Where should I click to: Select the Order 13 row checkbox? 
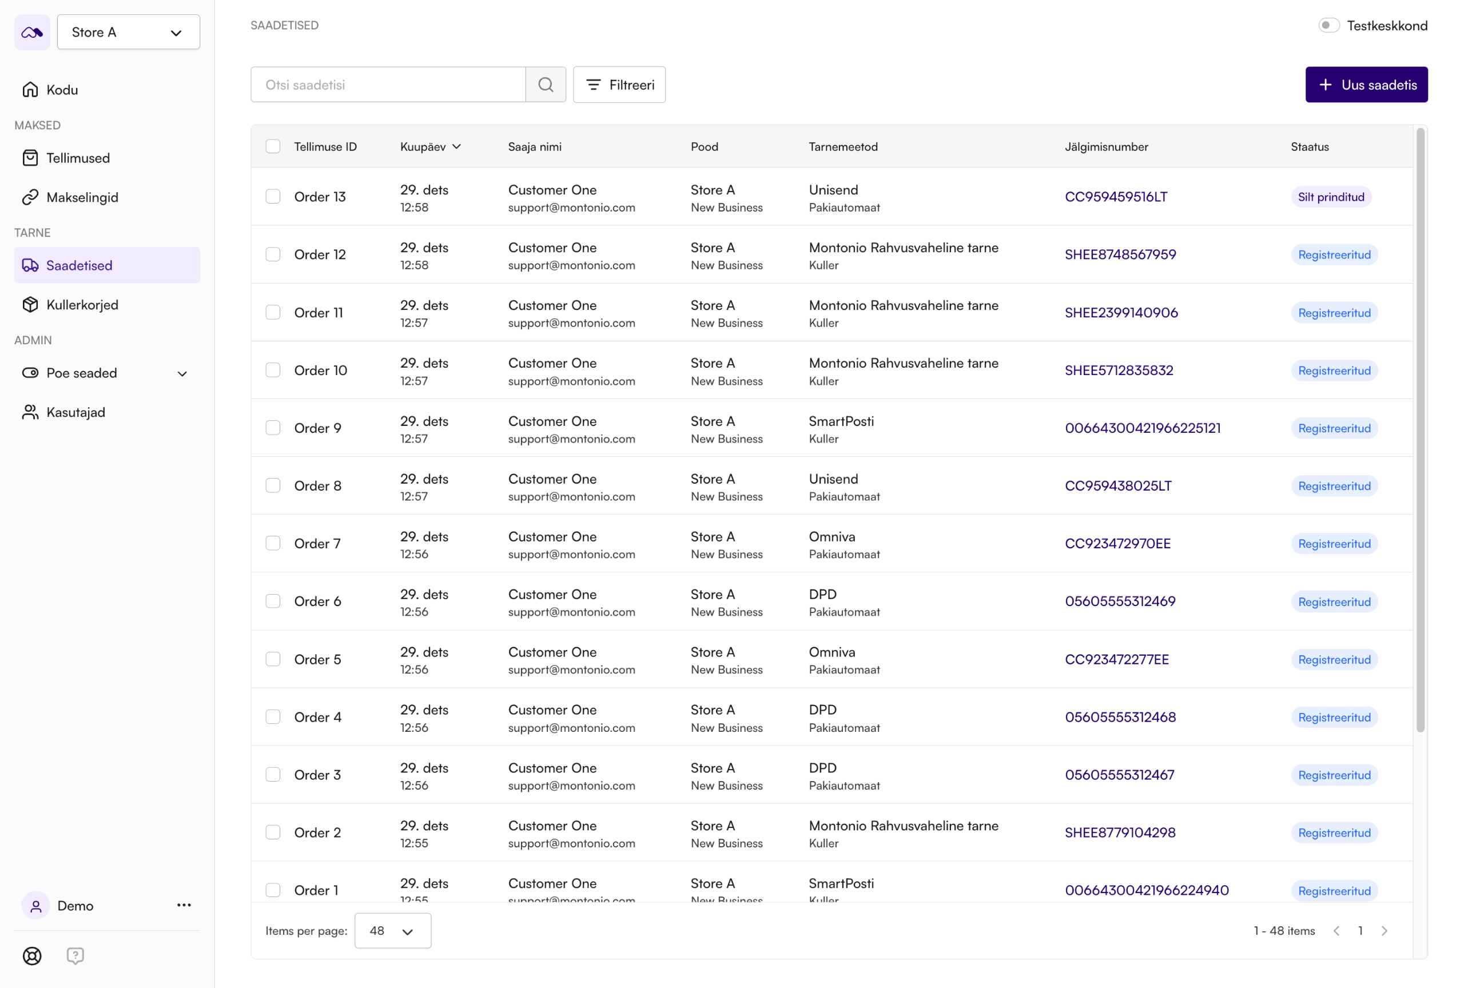tap(273, 197)
